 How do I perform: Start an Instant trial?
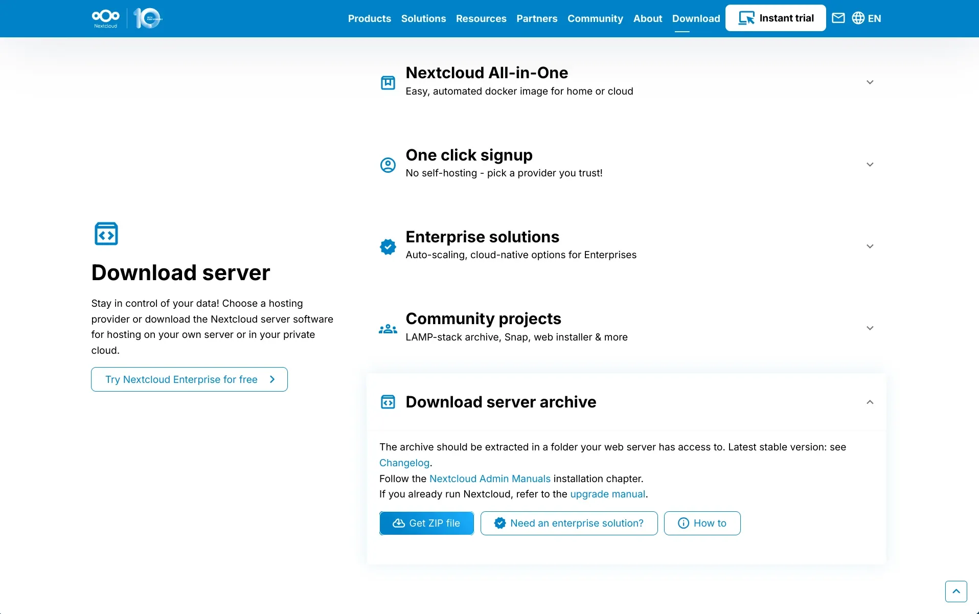pyautogui.click(x=776, y=18)
